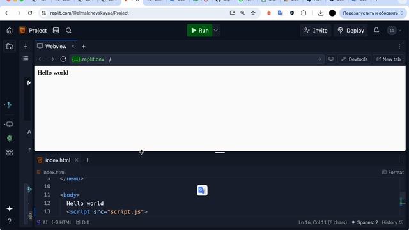Open the notifications bell
409x230 pixels.
click(x=376, y=31)
